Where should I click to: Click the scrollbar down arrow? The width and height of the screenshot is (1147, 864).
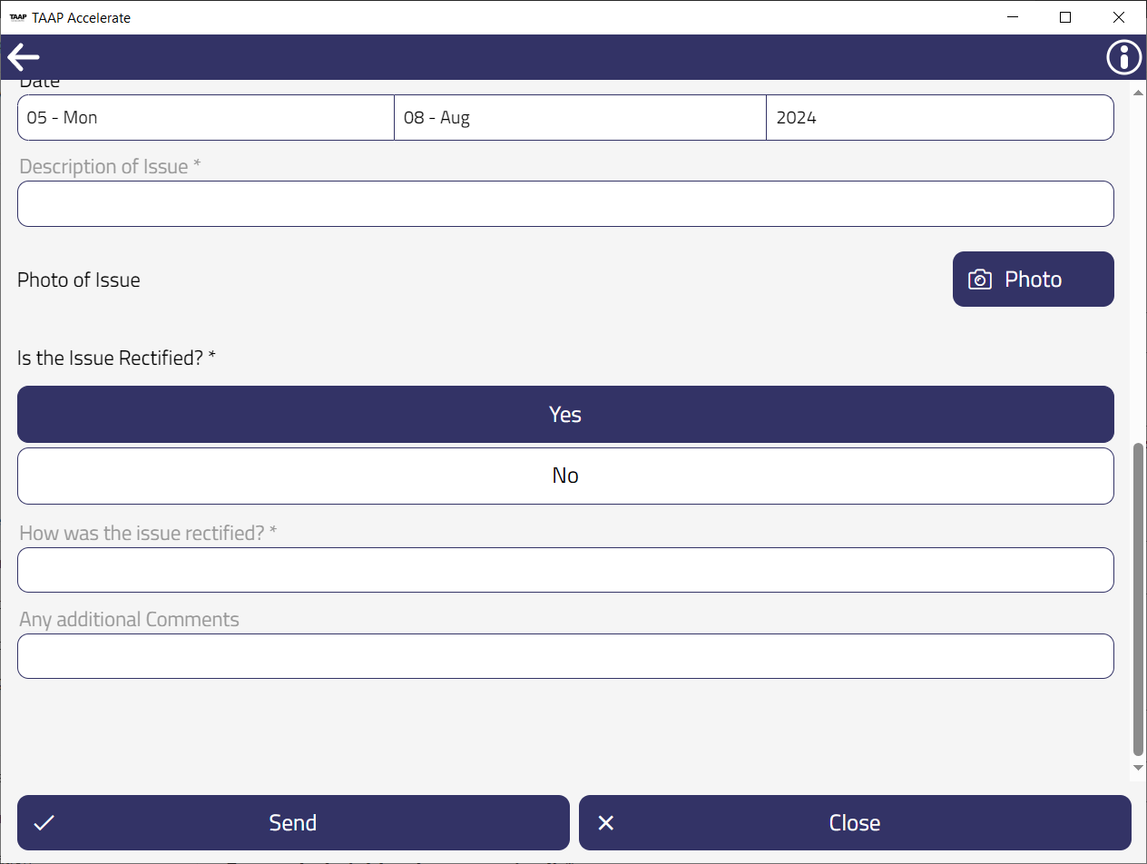point(1138,768)
